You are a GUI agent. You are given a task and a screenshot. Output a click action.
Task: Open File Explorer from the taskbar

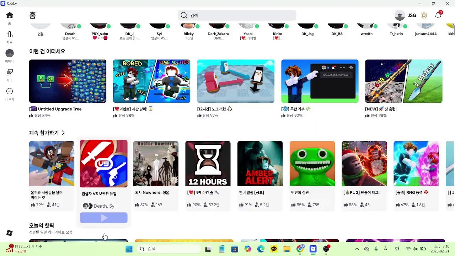[287, 249]
